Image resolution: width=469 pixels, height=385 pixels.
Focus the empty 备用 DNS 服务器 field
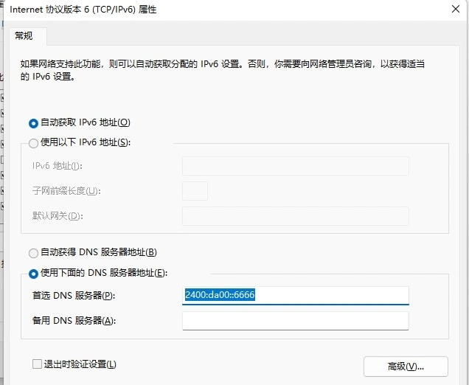295,321
